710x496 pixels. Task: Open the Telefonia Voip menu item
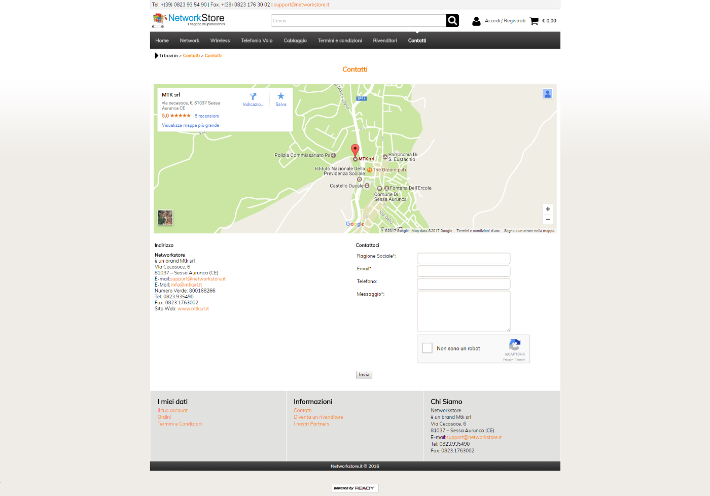pyautogui.click(x=257, y=41)
